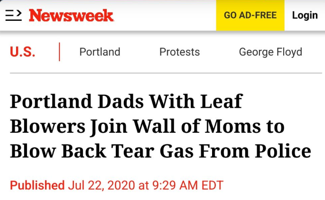Click the headline line "Portland Dads With Leaf"
Viewport: 325px width, 200px height.
point(126,101)
